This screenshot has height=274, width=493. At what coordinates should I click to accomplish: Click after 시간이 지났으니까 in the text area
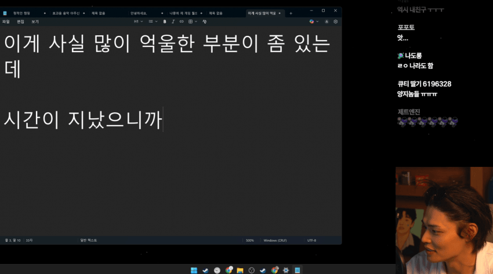164,119
